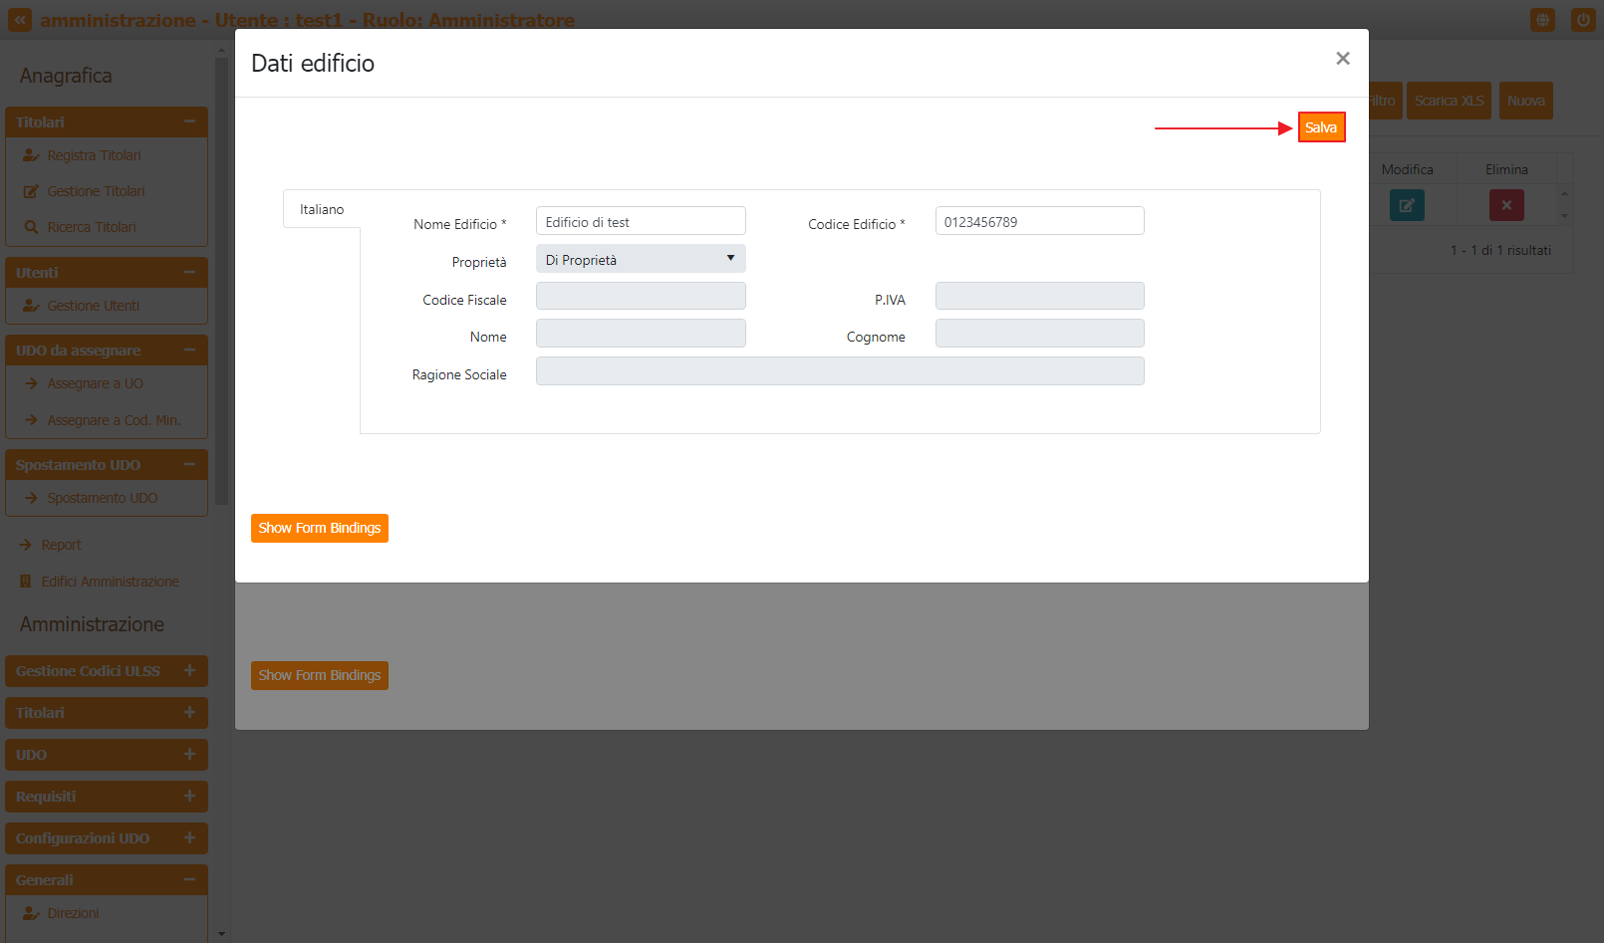
Task: Select the Italiano language tab
Action: click(322, 209)
